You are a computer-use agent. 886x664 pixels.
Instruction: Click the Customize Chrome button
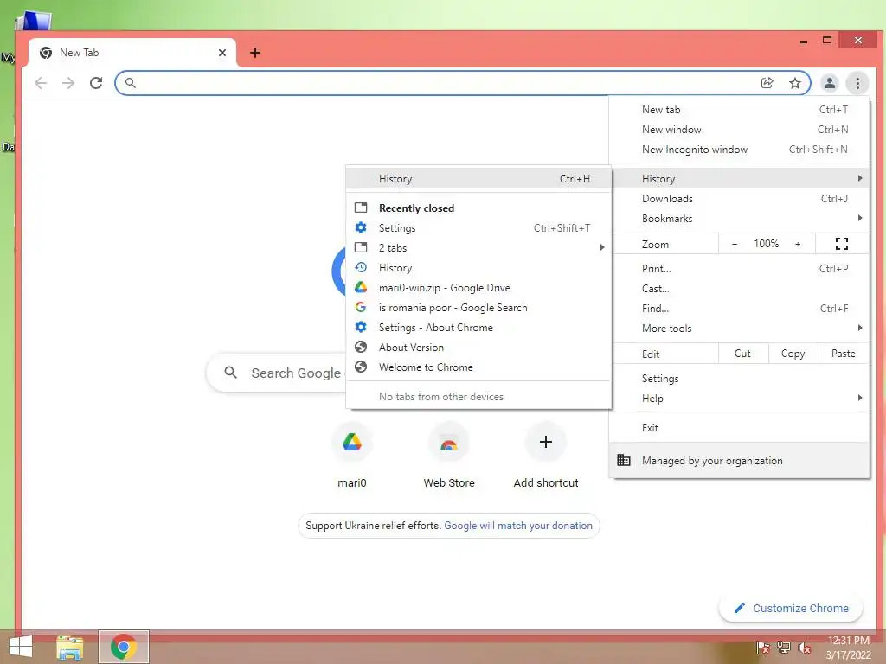[x=791, y=608]
